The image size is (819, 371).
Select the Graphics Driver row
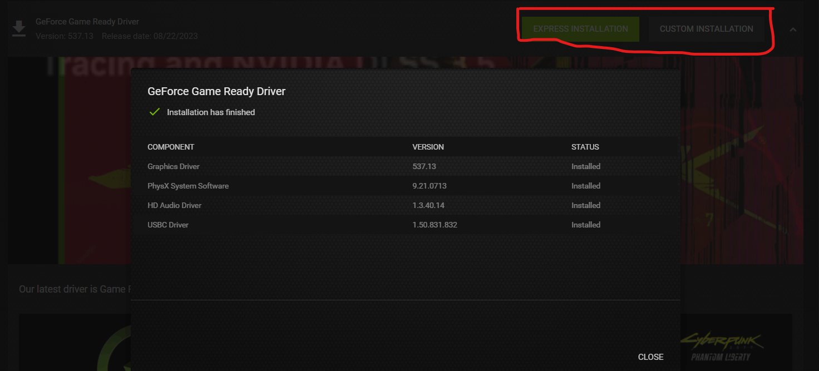click(x=406, y=166)
